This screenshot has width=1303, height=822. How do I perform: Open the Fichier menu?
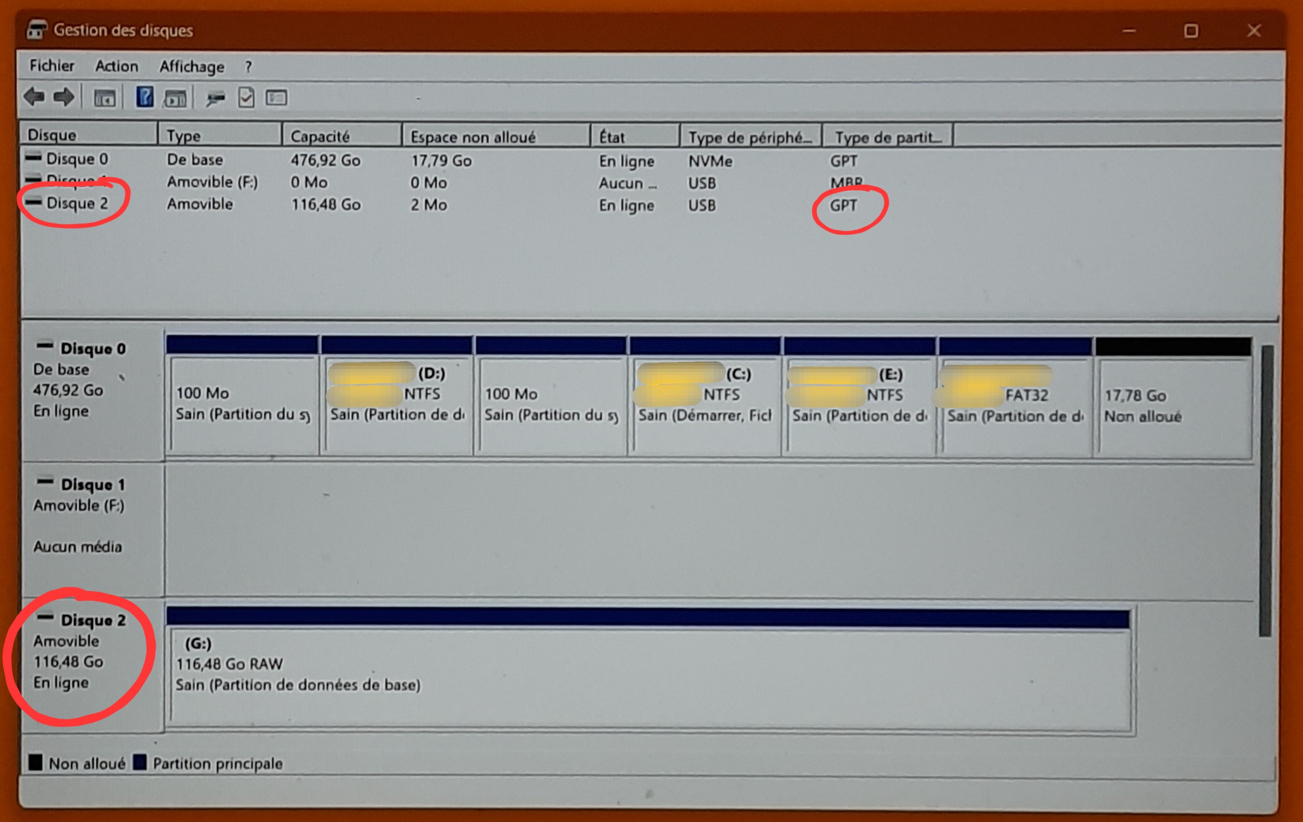coord(51,66)
